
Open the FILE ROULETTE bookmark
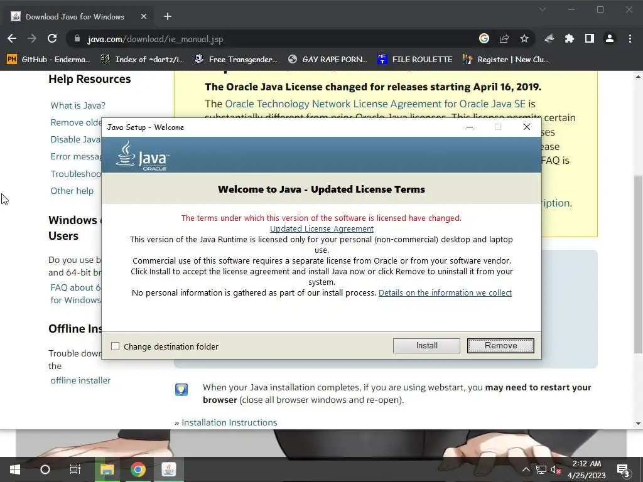415,60
